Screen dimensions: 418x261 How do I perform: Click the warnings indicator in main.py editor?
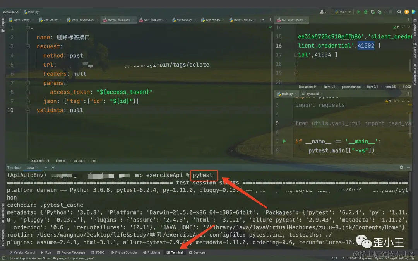392,101
